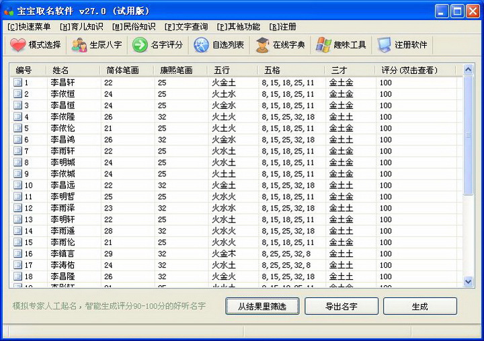Open the [R]注册 menu
Image resolution: width=484 pixels, height=341 pixels.
(283, 27)
